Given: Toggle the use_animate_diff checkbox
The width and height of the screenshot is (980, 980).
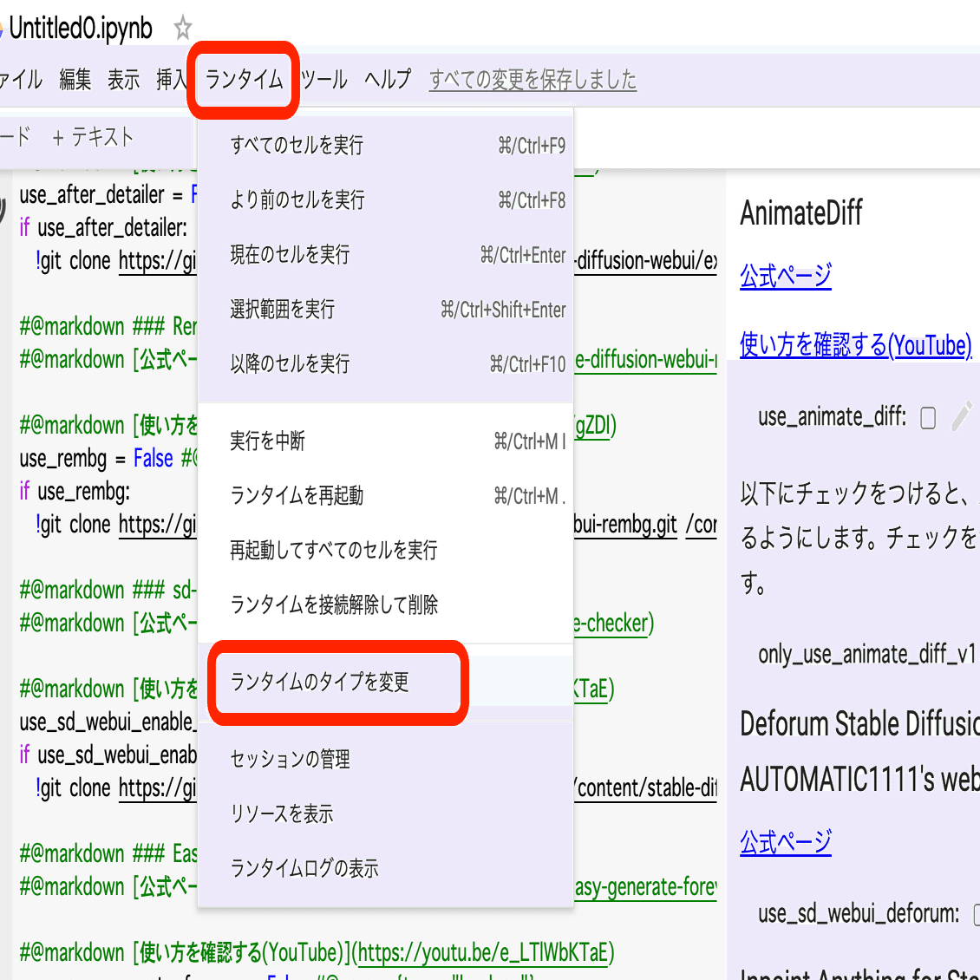Looking at the screenshot, I should pyautogui.click(x=928, y=417).
